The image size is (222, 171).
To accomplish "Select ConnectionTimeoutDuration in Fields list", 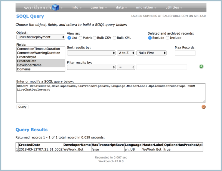I will (41, 49).
